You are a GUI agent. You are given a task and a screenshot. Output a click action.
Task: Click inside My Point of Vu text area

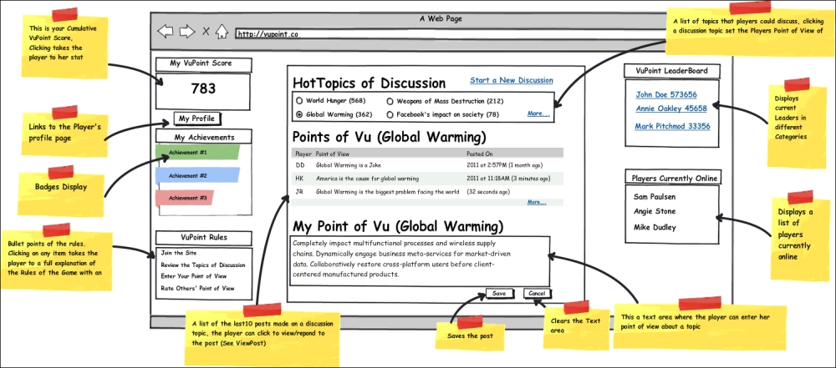point(420,261)
